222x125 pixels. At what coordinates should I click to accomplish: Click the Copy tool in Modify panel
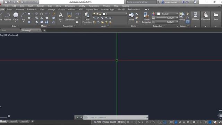click(x=37, y=18)
